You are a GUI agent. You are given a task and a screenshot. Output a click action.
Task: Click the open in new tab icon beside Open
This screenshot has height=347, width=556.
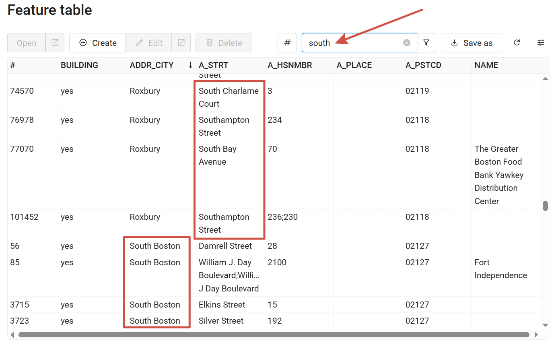pos(55,43)
